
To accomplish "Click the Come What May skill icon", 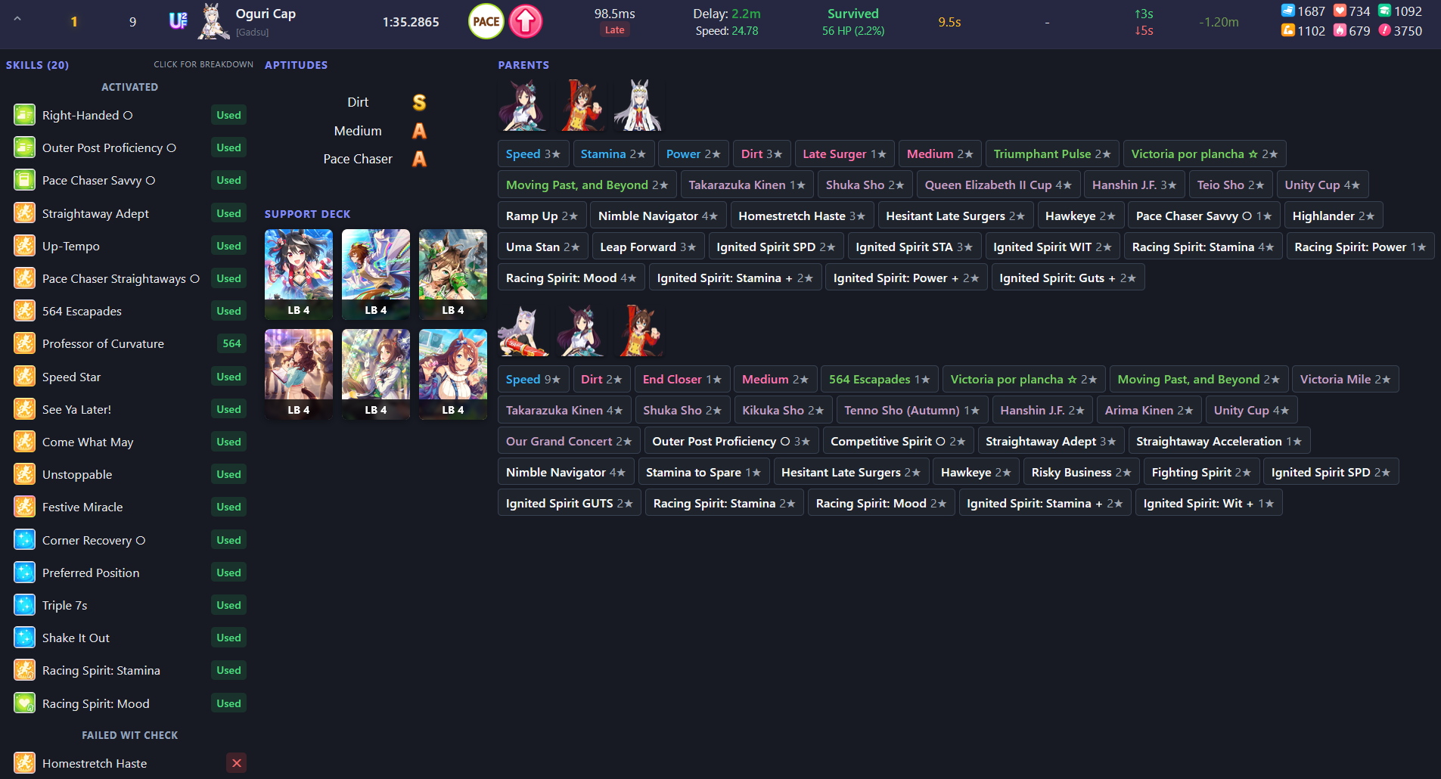I will (x=24, y=442).
